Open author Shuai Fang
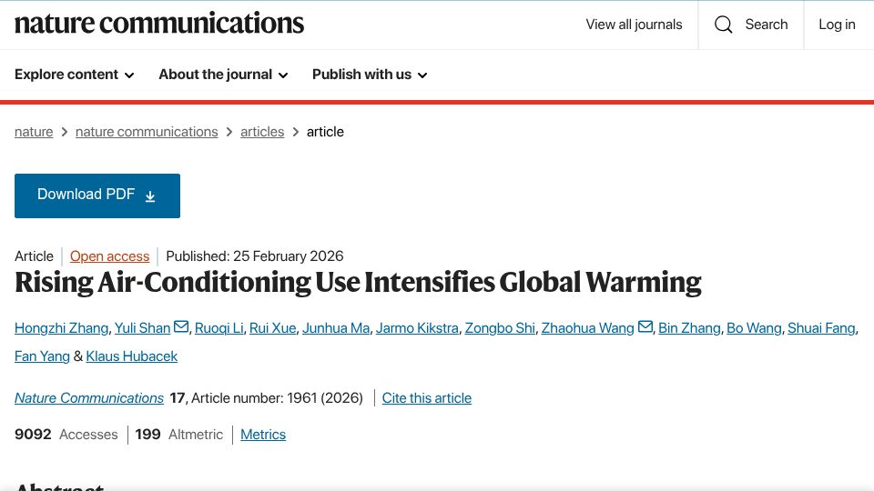This screenshot has height=491, width=874. pyautogui.click(x=821, y=328)
